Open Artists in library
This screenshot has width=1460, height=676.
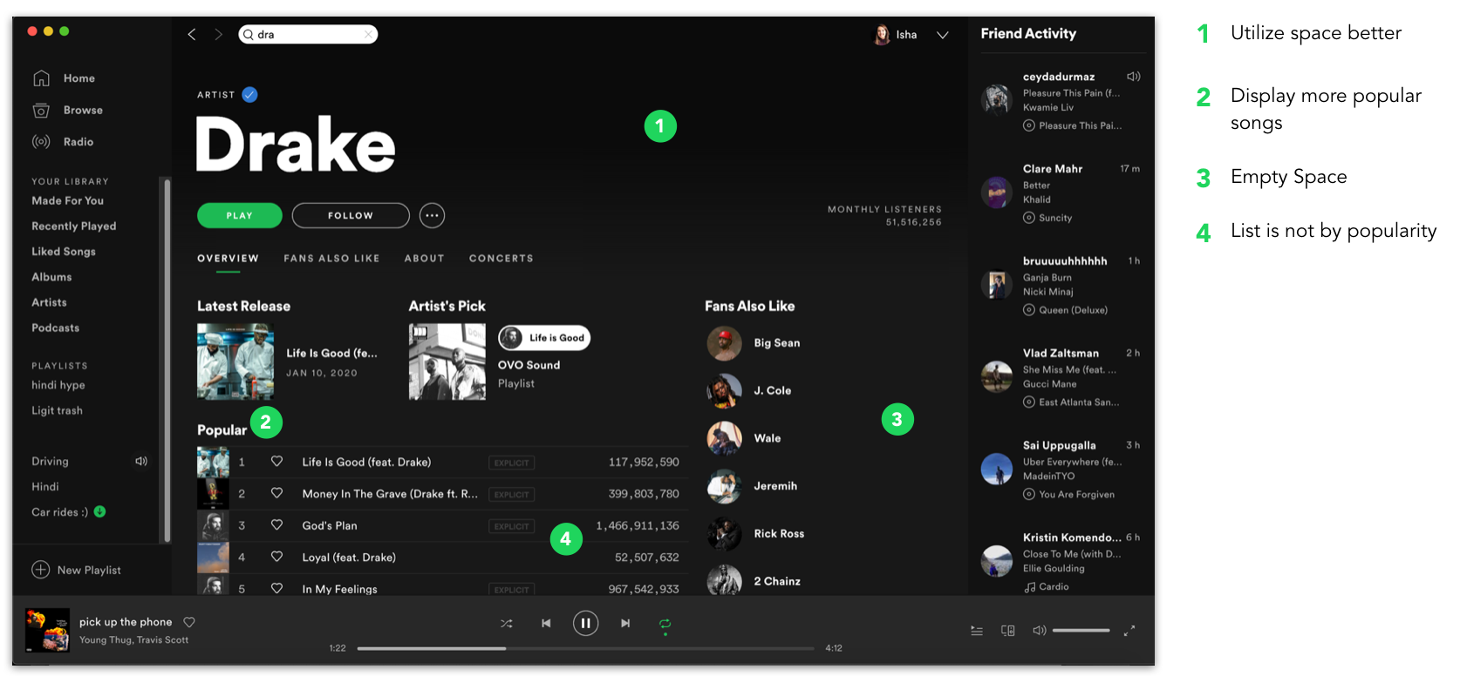(49, 301)
